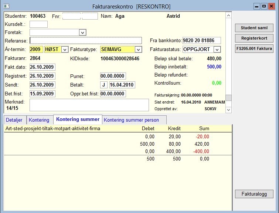
Task: Click the second Fnr input box
Action: click(x=90, y=16)
